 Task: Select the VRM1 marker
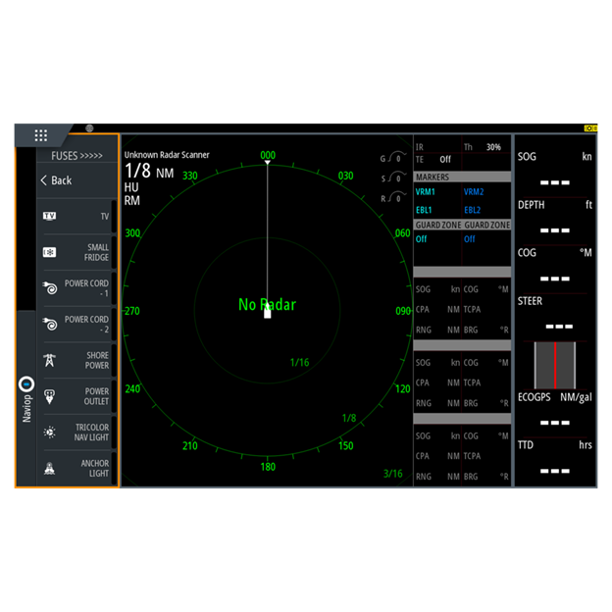coord(425,192)
